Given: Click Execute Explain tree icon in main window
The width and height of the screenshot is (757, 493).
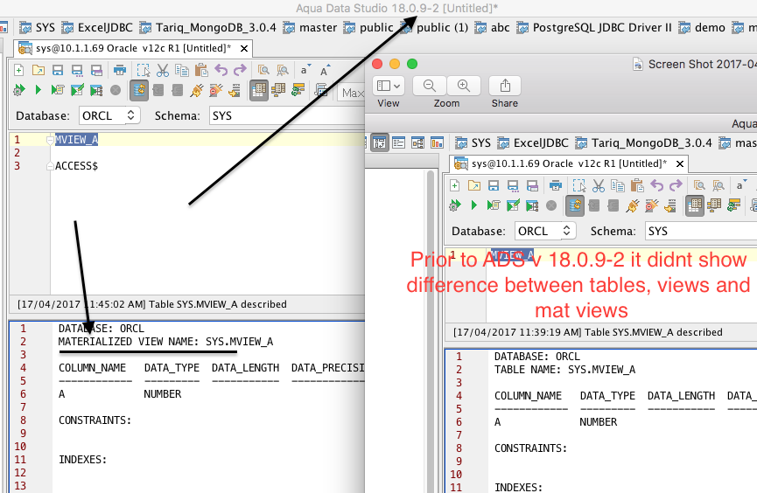Looking at the screenshot, I should [96, 90].
